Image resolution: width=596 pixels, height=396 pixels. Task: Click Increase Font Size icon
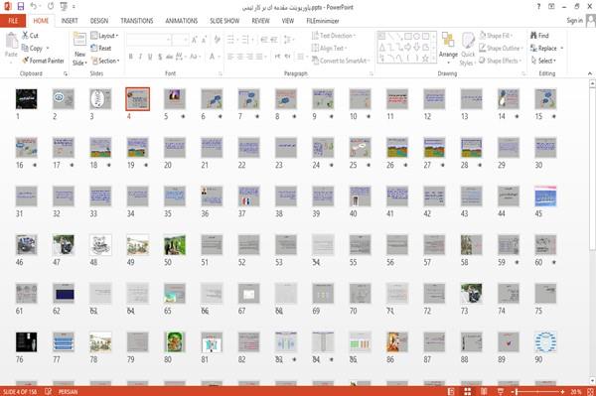coord(195,40)
